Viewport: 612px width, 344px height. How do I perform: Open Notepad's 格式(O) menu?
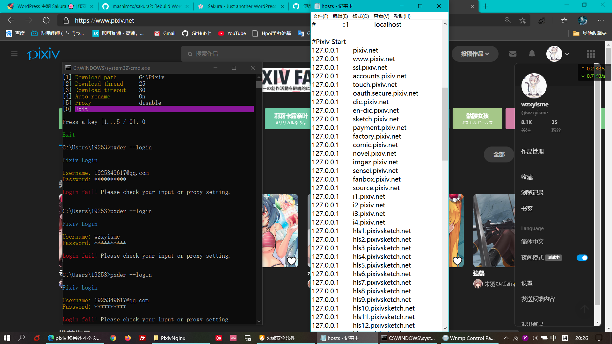[x=360, y=16]
